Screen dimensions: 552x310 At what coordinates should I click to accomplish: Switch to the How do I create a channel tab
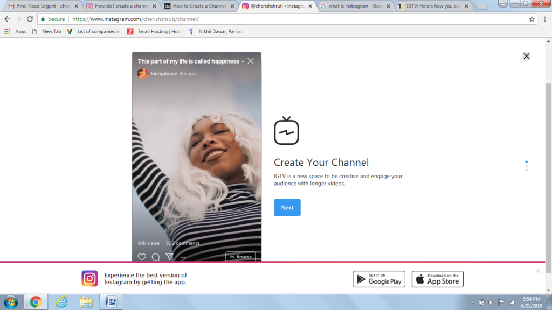[121, 6]
